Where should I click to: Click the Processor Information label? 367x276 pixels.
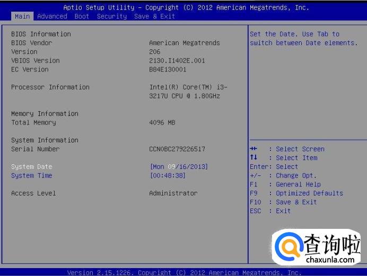tap(50, 87)
